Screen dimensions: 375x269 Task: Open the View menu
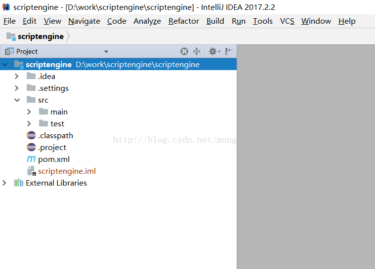52,21
